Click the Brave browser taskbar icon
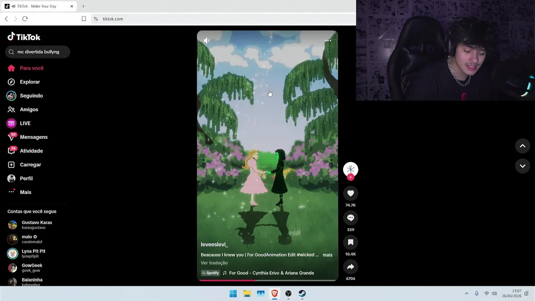 tap(275, 293)
